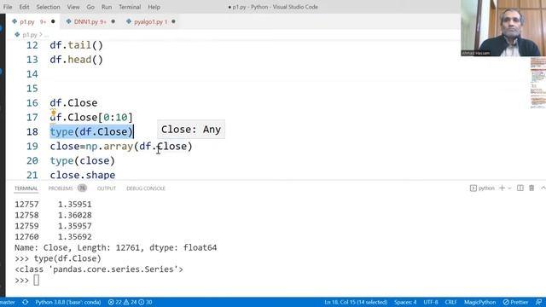Click close.shape code on line 21
The width and height of the screenshot is (546, 307).
pyautogui.click(x=83, y=175)
